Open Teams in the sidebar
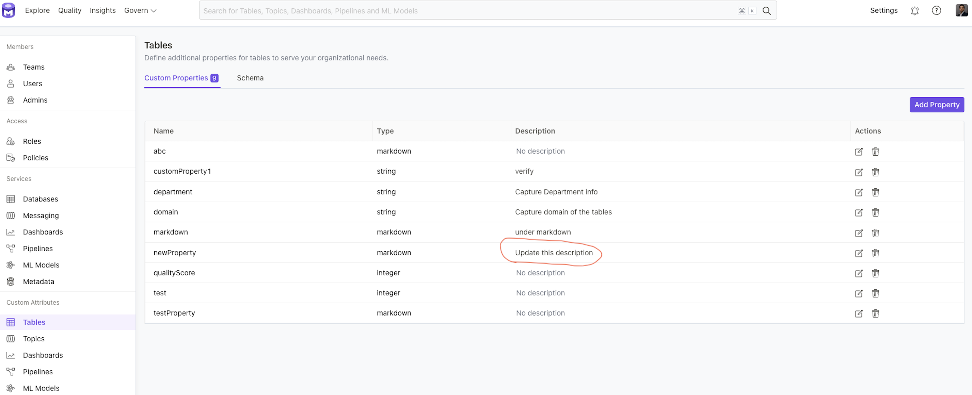This screenshot has height=395, width=972. [34, 67]
